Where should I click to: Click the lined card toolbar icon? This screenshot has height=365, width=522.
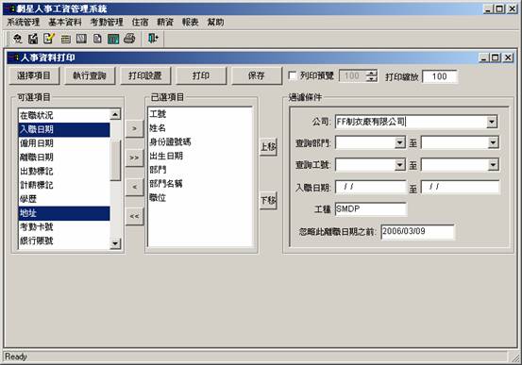65,39
